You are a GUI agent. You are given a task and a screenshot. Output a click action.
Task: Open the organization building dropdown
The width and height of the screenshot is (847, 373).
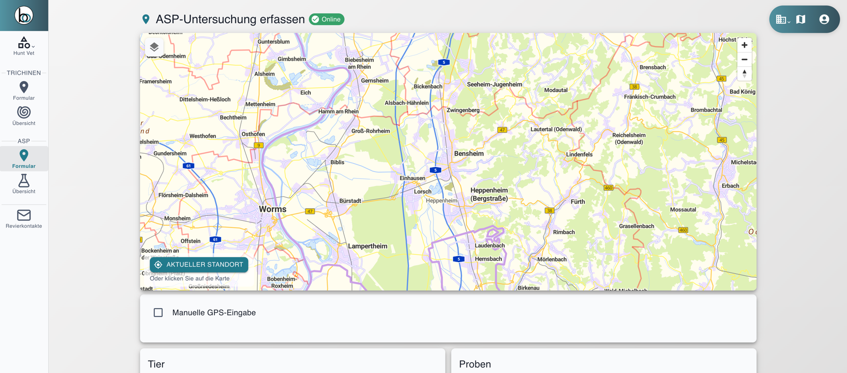point(783,19)
